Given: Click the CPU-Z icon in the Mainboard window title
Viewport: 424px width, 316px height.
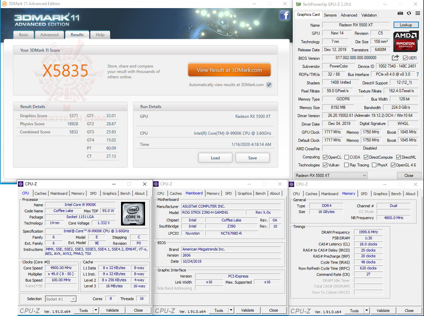Looking at the screenshot, I should pos(156,184).
